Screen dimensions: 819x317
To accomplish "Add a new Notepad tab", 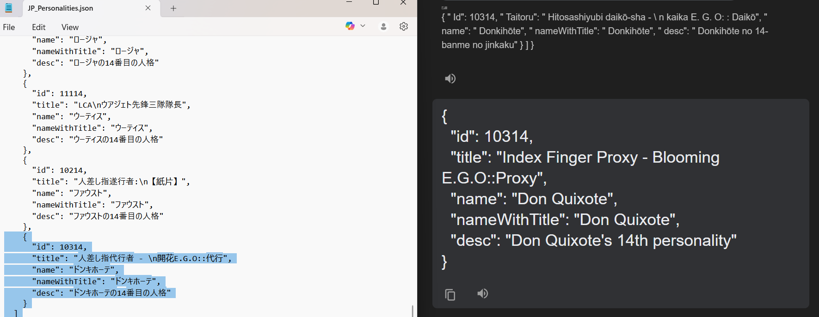I will (x=173, y=8).
